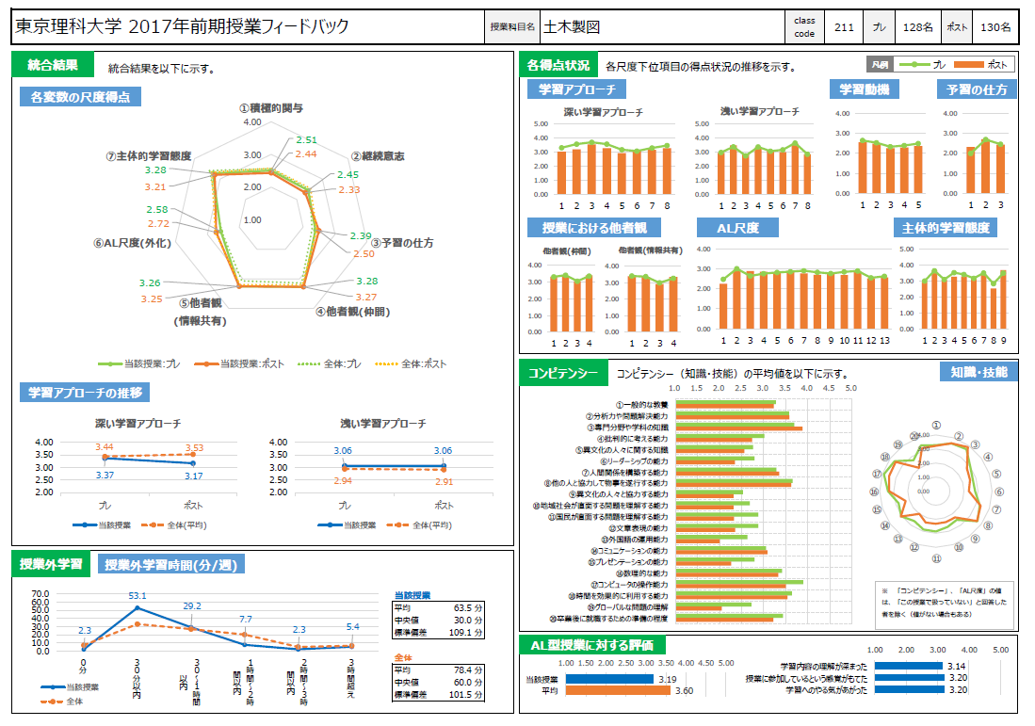Click the blue 知識・技能 label

click(978, 373)
